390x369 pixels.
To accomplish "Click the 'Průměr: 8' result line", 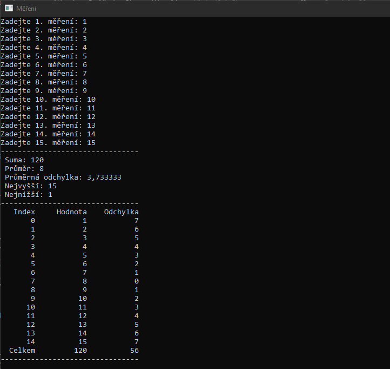I will (x=24, y=169).
